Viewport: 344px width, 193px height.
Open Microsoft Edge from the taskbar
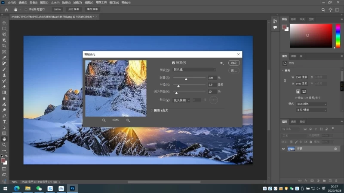click(x=17, y=188)
